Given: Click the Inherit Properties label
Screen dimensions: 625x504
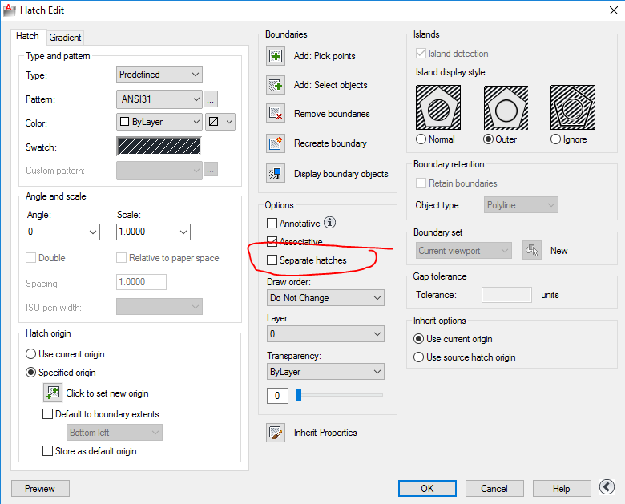Looking at the screenshot, I should (325, 433).
